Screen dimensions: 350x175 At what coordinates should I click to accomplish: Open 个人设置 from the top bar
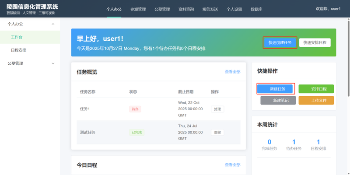pos(234,9)
